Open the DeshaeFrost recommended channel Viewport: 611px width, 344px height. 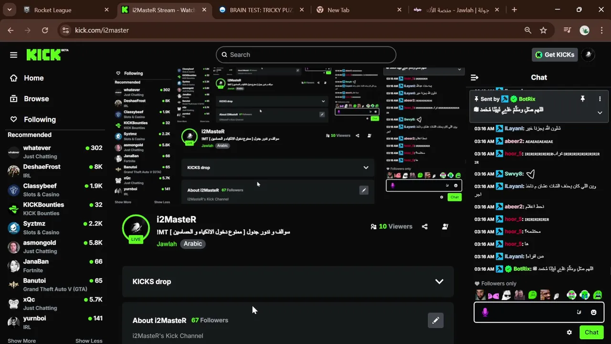55,171
